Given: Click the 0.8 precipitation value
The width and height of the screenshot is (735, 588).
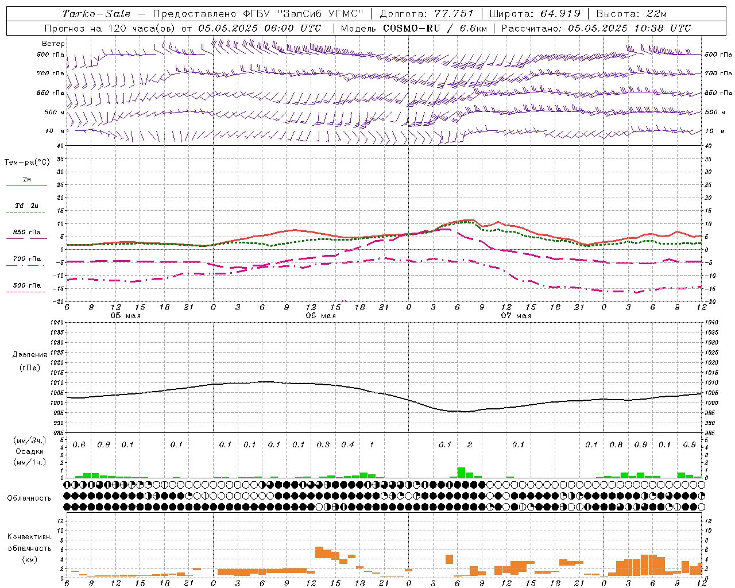Looking at the screenshot, I should click(616, 445).
